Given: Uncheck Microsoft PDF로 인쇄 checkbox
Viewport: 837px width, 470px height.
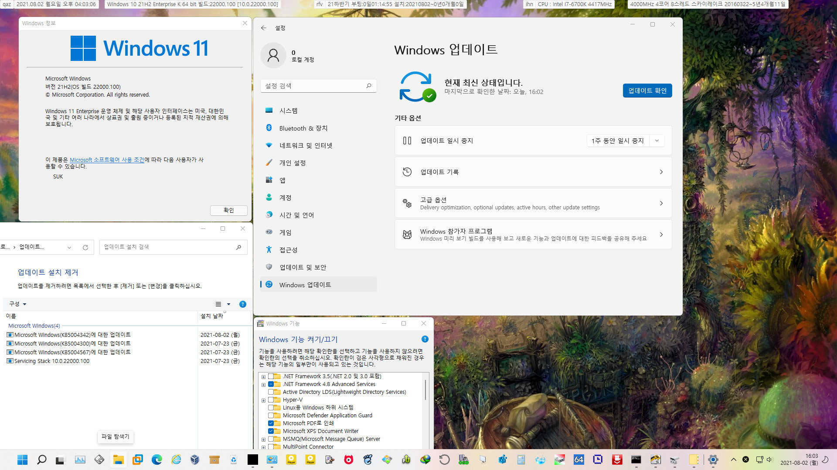Looking at the screenshot, I should point(271,423).
